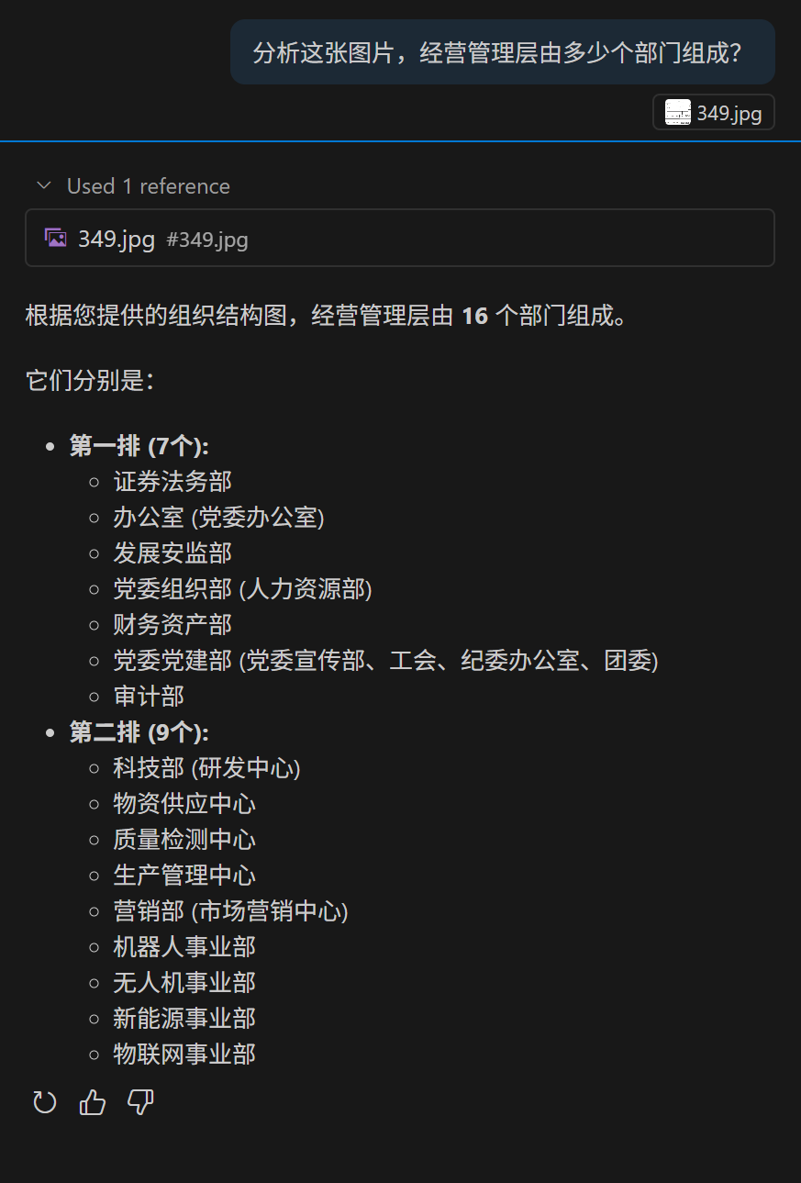Open the 349.jpg reference entry
This screenshot has height=1183, width=801.
click(400, 239)
